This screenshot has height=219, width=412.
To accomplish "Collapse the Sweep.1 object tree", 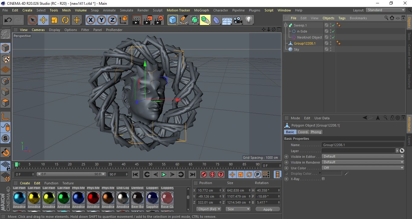I will [286, 25].
